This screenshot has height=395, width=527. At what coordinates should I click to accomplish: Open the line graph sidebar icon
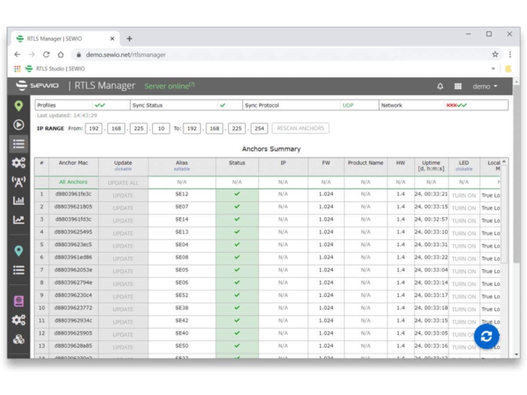tap(18, 219)
